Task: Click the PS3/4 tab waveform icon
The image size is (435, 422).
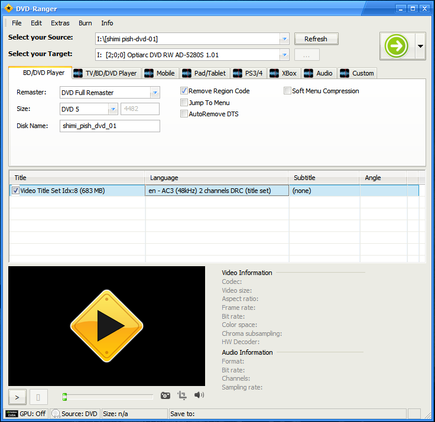Action: [238, 73]
